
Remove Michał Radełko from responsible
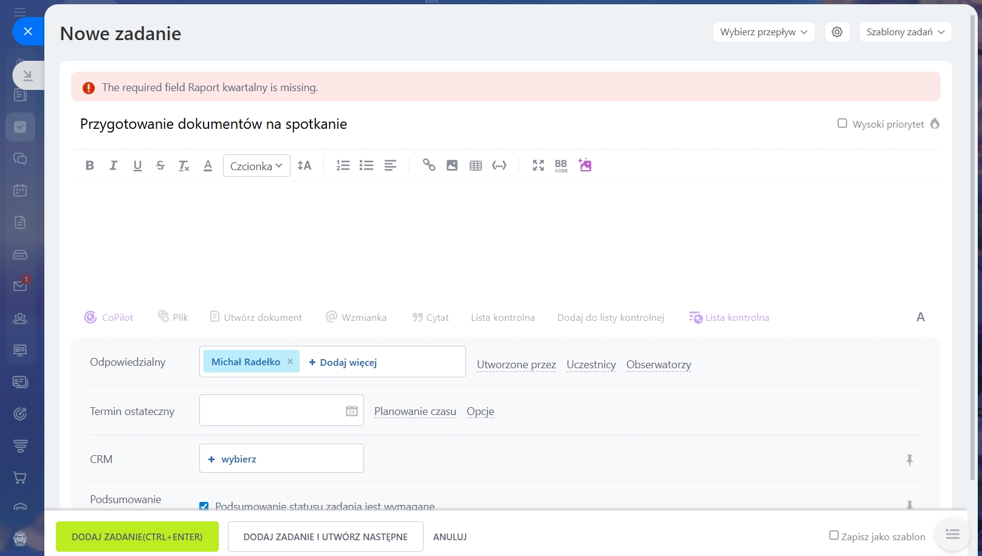click(x=290, y=362)
